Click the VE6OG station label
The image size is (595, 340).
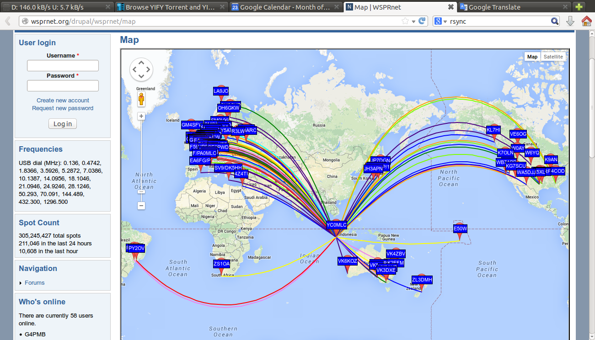coord(518,134)
